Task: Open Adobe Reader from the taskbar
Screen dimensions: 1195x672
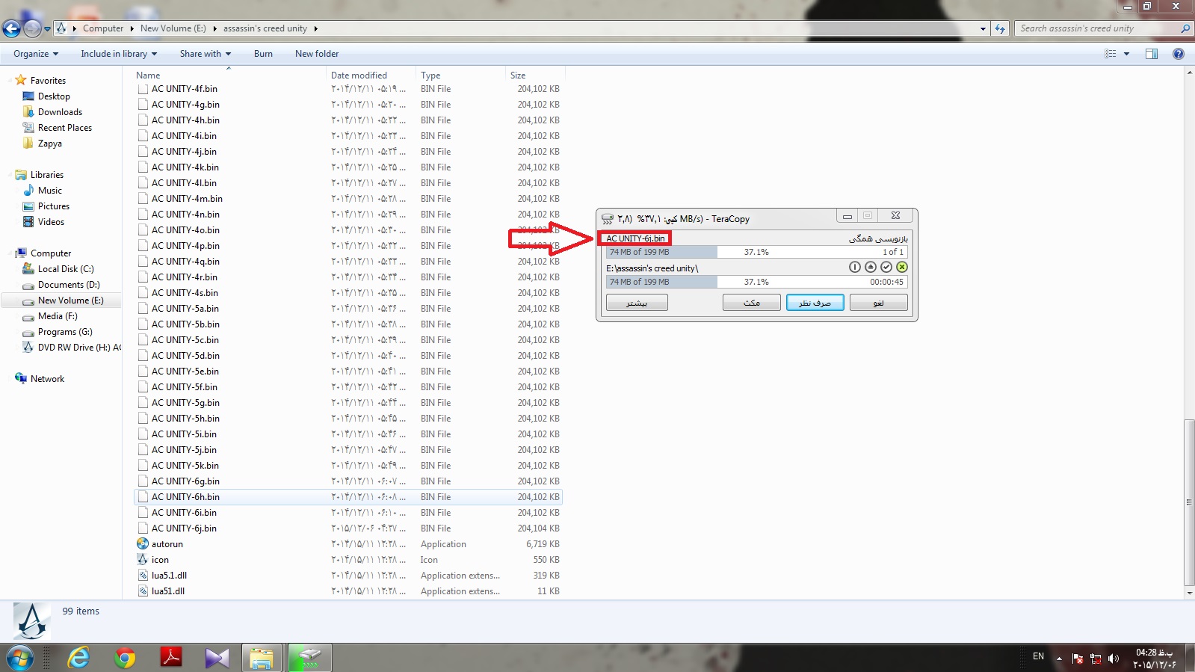Action: click(x=171, y=658)
